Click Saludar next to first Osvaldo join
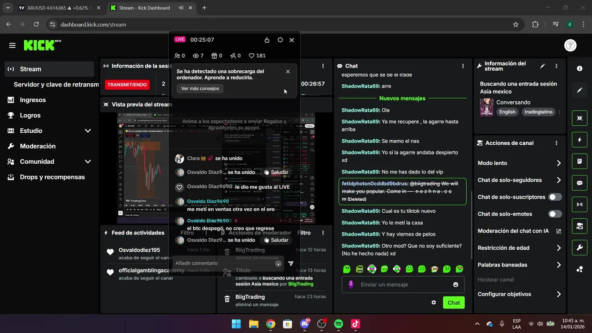The height and width of the screenshot is (333, 592). click(276, 172)
